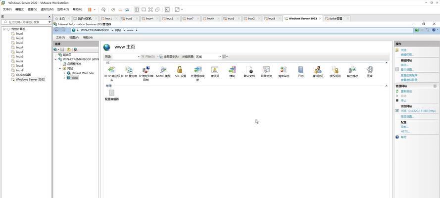Click IIS connections pane save icon

pos(62,49)
